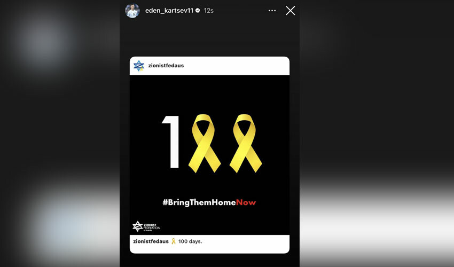Click the small ribbon emoji in caption
This screenshot has height=267, width=454.
(x=174, y=241)
